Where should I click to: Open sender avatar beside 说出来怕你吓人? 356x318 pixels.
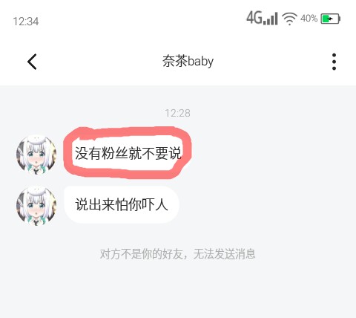(x=36, y=206)
